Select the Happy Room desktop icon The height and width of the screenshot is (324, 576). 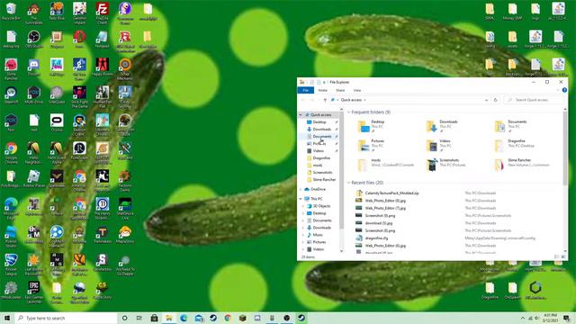click(x=102, y=67)
